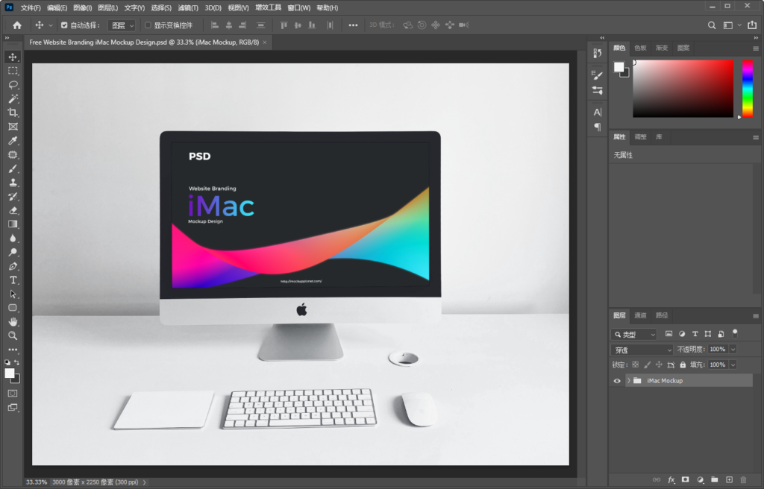The image size is (764, 489).
Task: Select the Clone Stamp tool
Action: [x=13, y=183]
